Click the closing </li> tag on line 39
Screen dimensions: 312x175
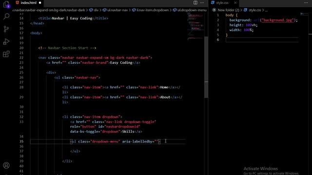pos(67,161)
